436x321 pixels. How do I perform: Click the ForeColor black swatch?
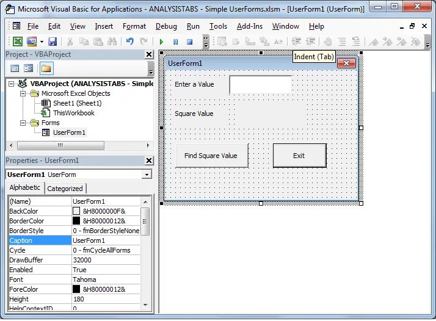click(76, 289)
